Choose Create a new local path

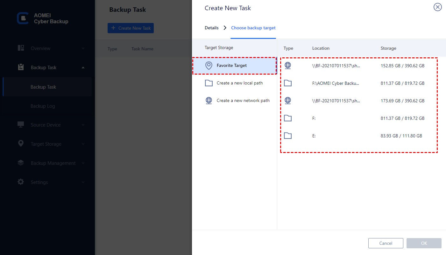click(239, 83)
